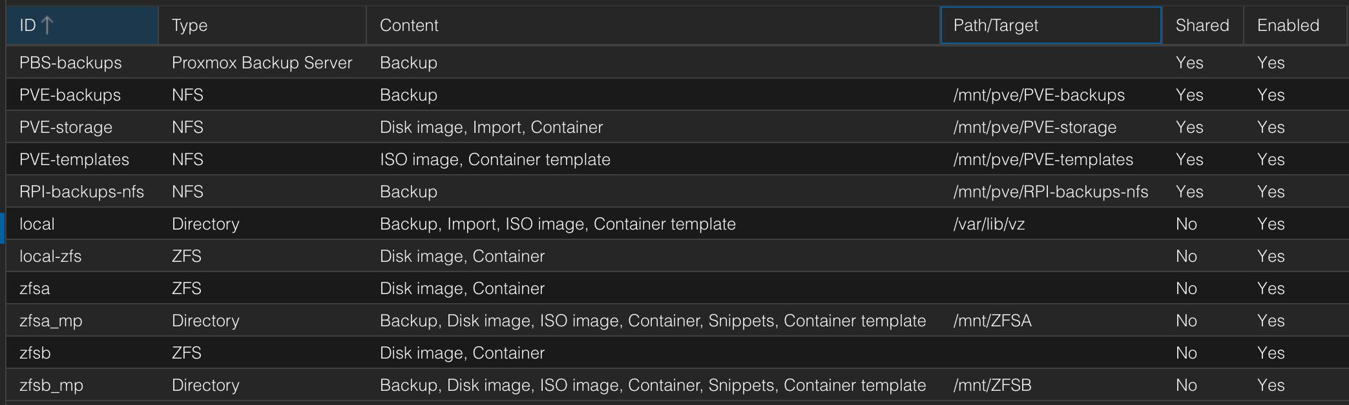
Task: Click the Proxmox Backup Server type cell
Action: 262,63
